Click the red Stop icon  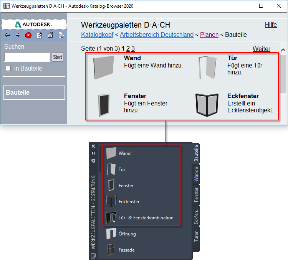pyautogui.click(x=28, y=35)
